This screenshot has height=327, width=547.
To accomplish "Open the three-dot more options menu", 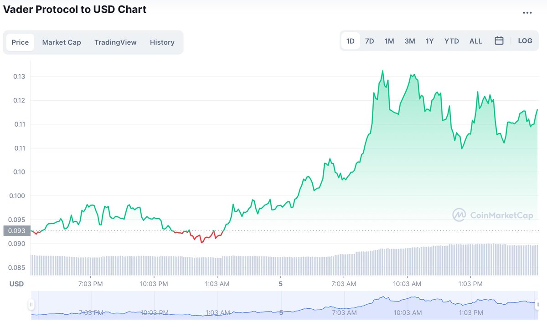I will (x=527, y=13).
